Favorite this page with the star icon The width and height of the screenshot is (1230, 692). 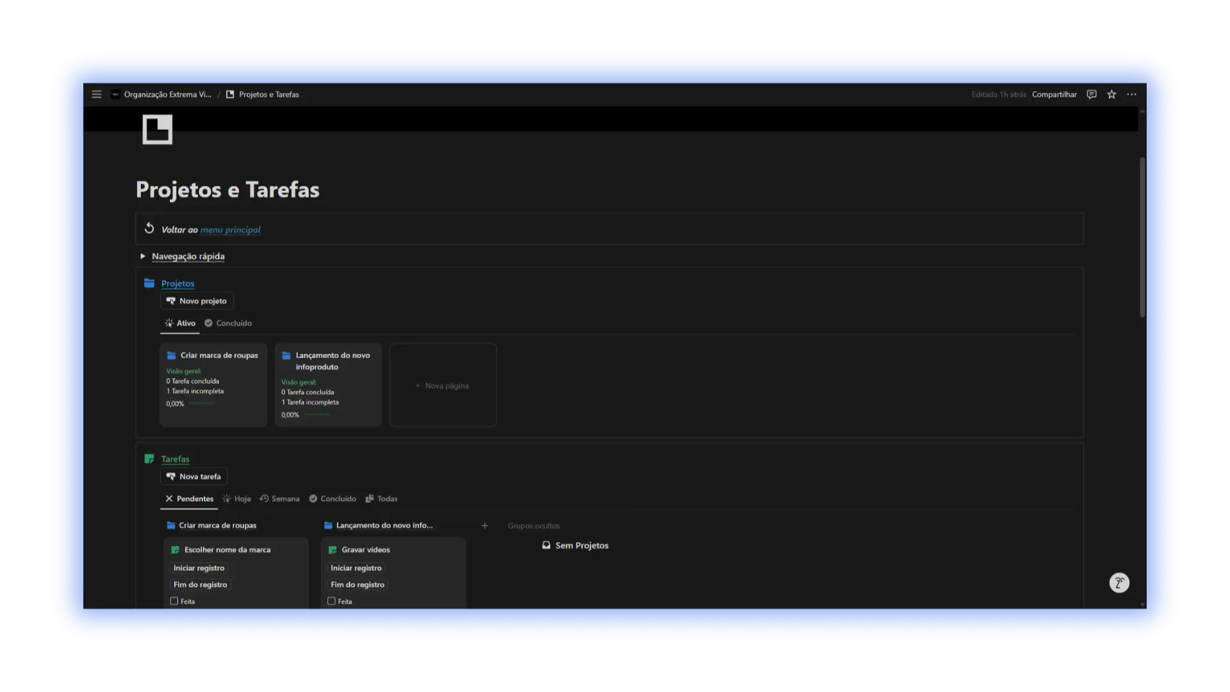coord(1111,94)
